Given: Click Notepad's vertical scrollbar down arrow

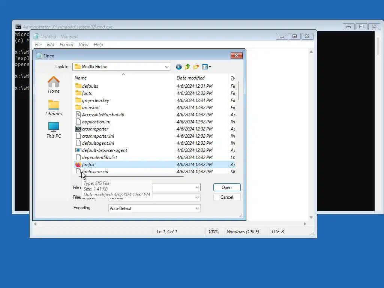Looking at the screenshot, I should (311, 217).
